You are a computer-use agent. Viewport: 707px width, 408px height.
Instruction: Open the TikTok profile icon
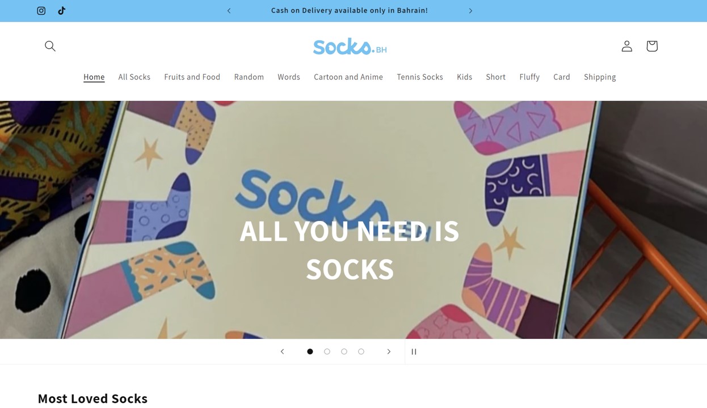tap(62, 11)
